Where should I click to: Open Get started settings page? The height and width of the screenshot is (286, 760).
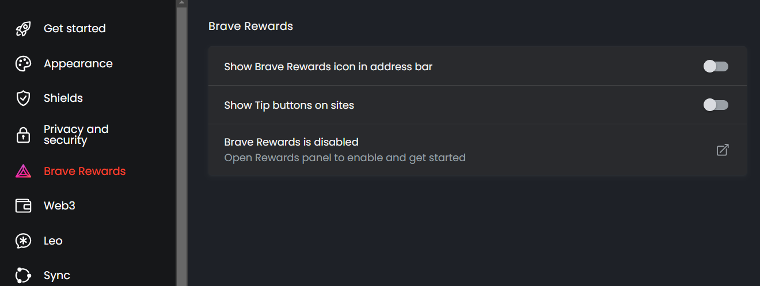click(x=75, y=29)
